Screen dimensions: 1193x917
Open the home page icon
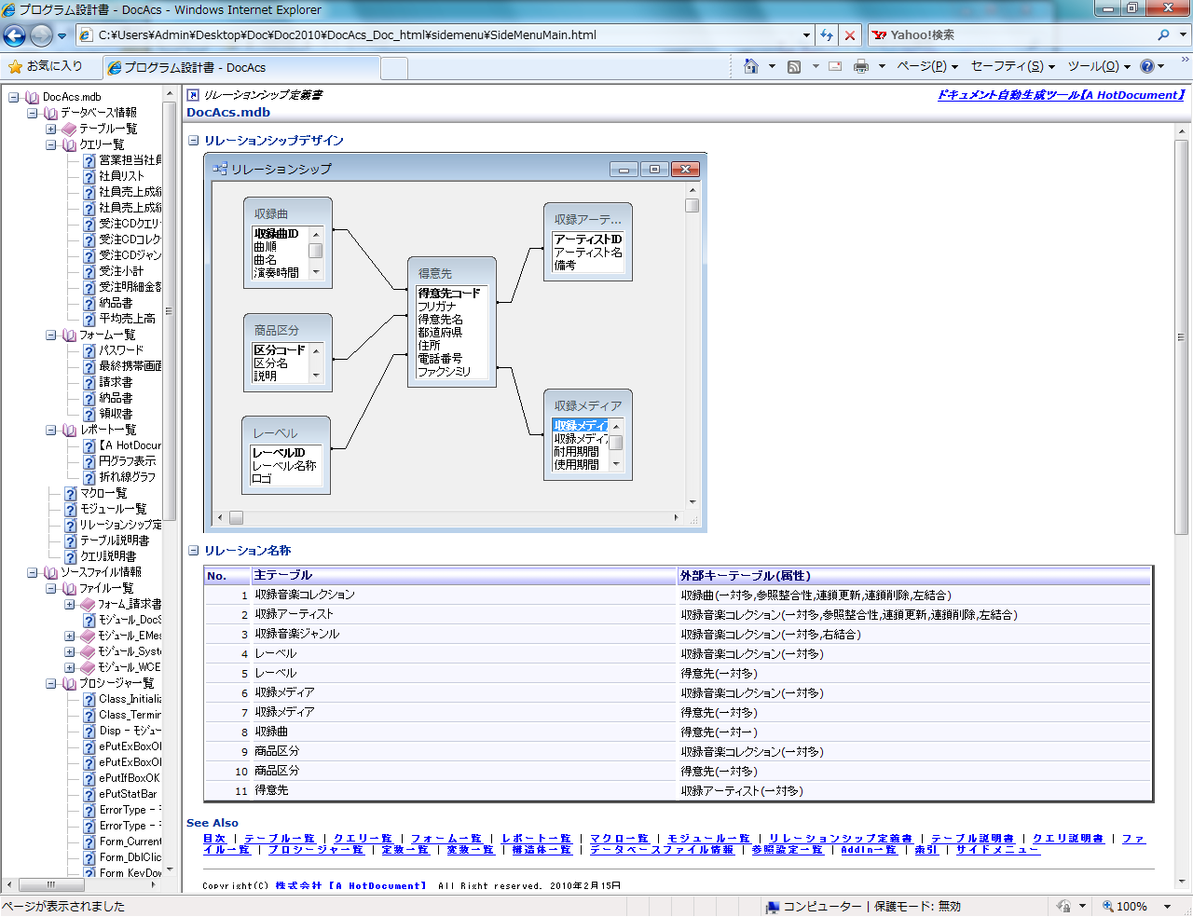751,66
